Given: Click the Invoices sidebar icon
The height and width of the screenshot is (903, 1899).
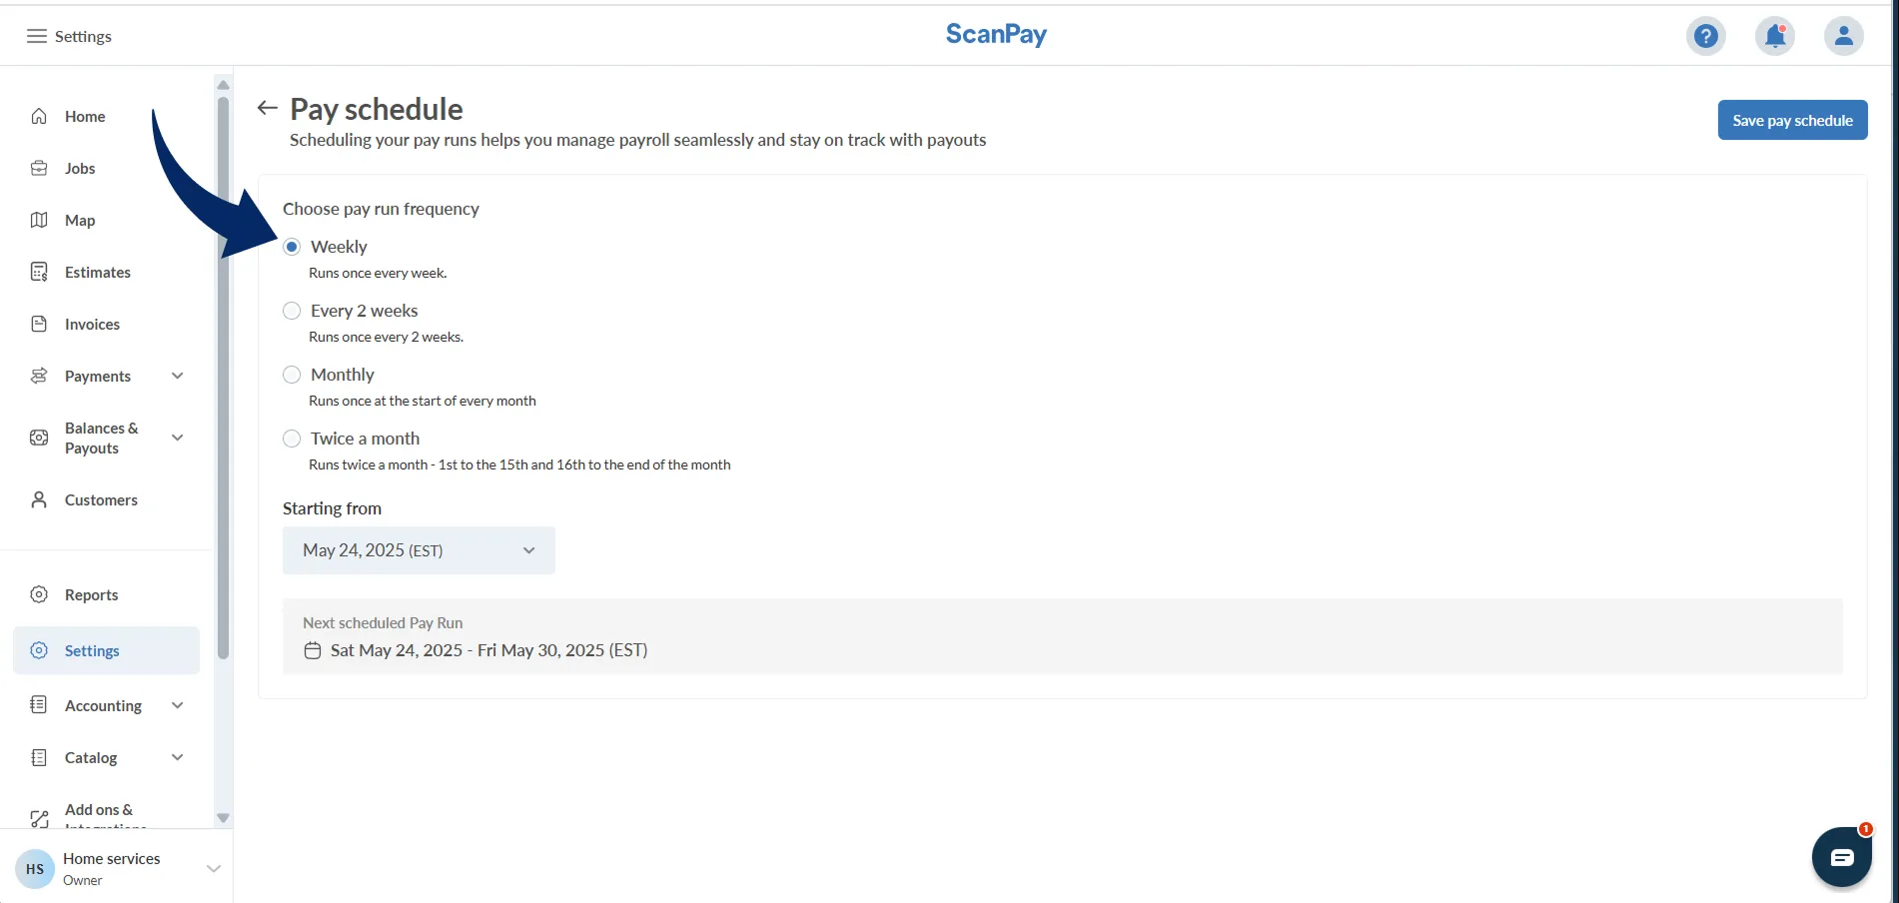Looking at the screenshot, I should coord(39,324).
